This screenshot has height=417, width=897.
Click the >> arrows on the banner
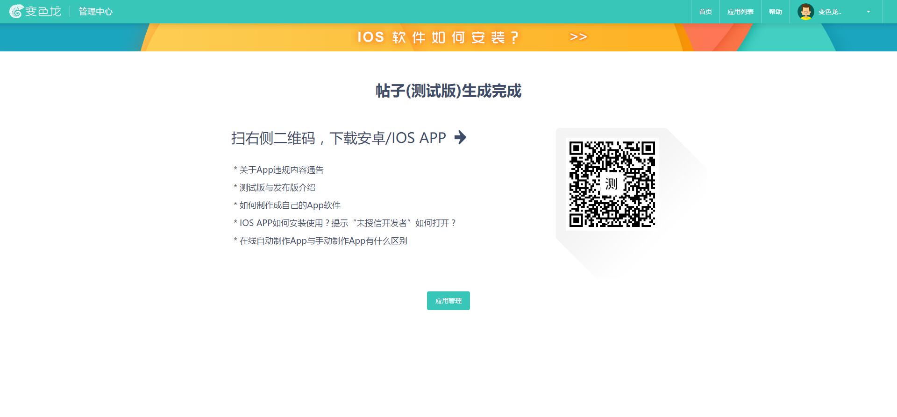pos(578,37)
